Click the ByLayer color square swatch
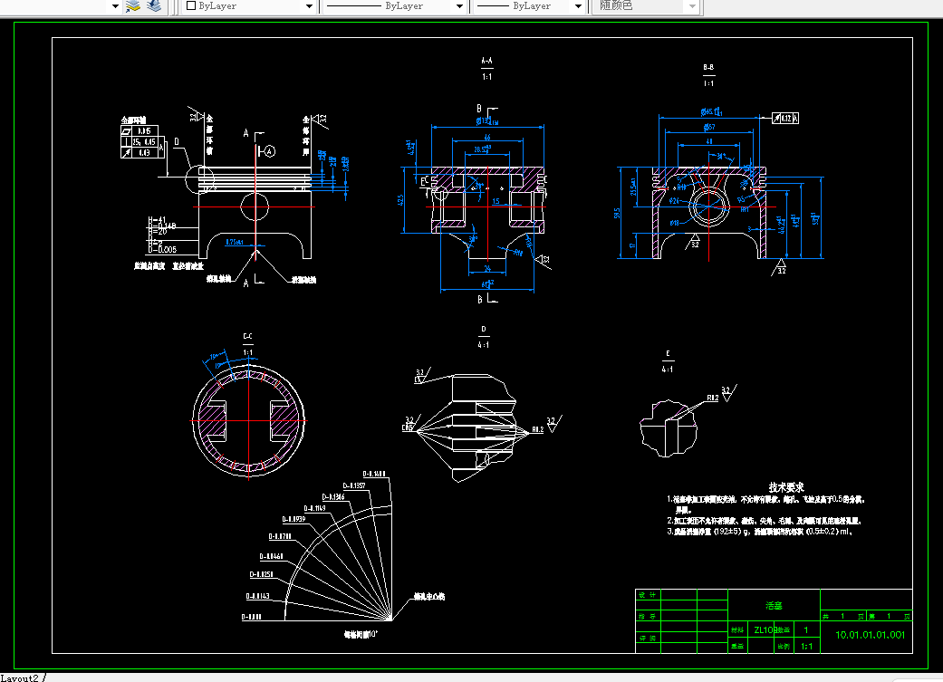This screenshot has width=943, height=682. click(x=191, y=5)
